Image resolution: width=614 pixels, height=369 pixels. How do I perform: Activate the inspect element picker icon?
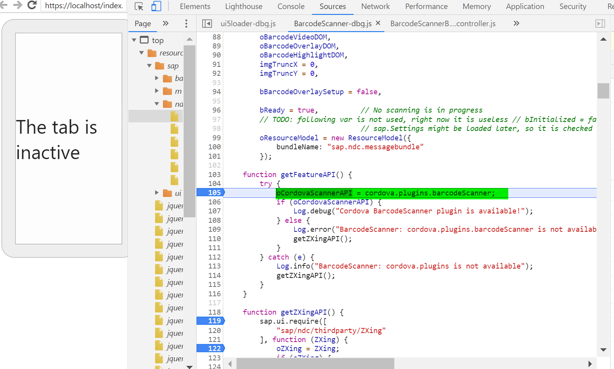click(139, 6)
